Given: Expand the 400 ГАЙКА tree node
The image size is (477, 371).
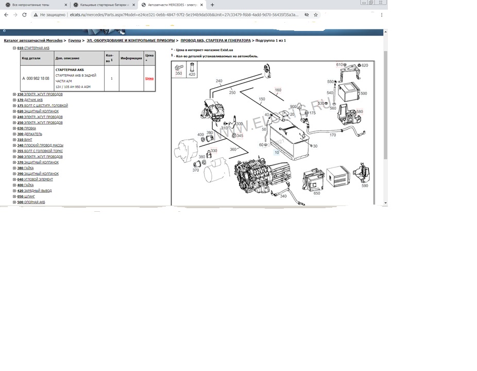Looking at the screenshot, I should (x=14, y=185).
